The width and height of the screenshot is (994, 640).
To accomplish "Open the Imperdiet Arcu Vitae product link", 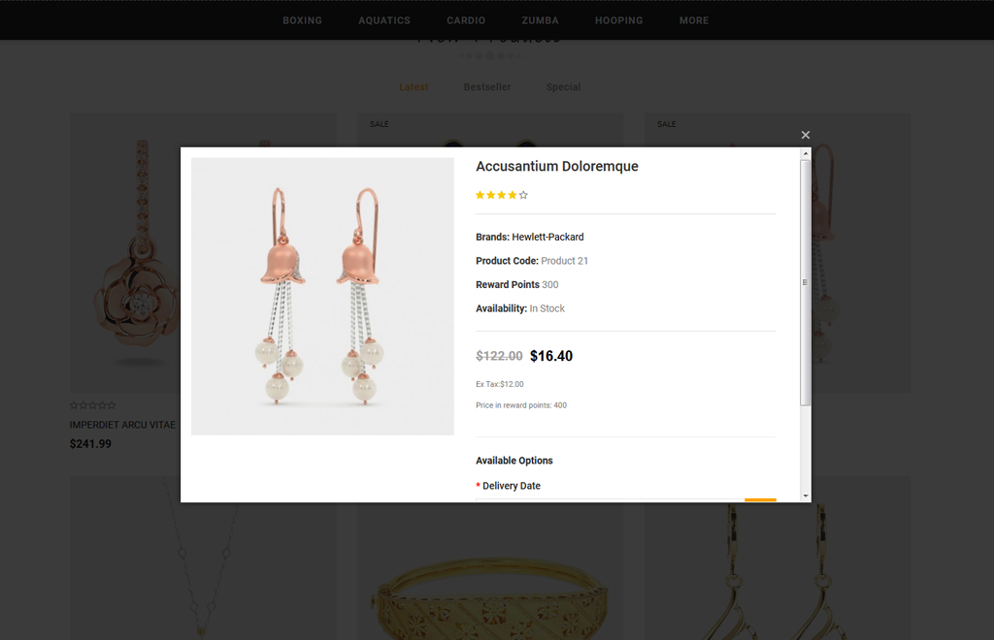I will [122, 425].
